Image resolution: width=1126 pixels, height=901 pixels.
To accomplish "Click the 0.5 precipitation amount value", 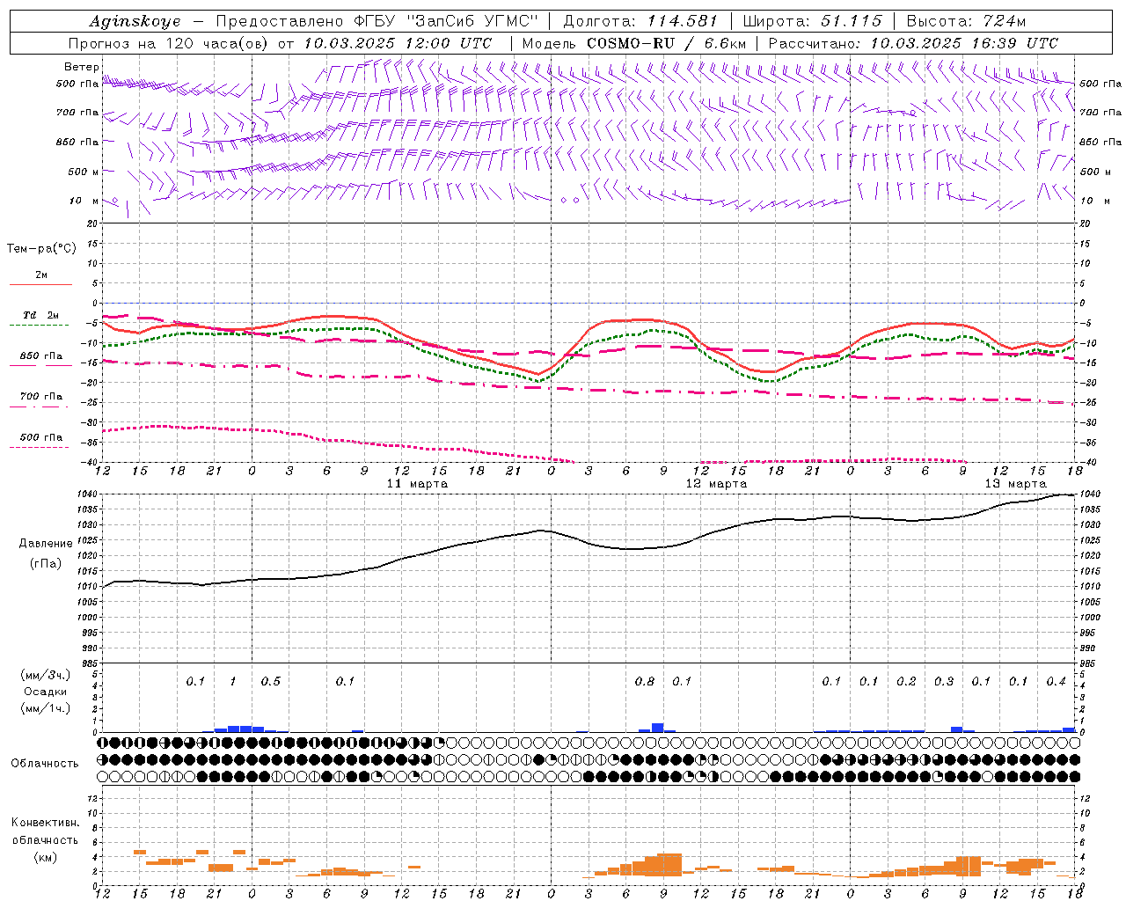I will point(271,681).
